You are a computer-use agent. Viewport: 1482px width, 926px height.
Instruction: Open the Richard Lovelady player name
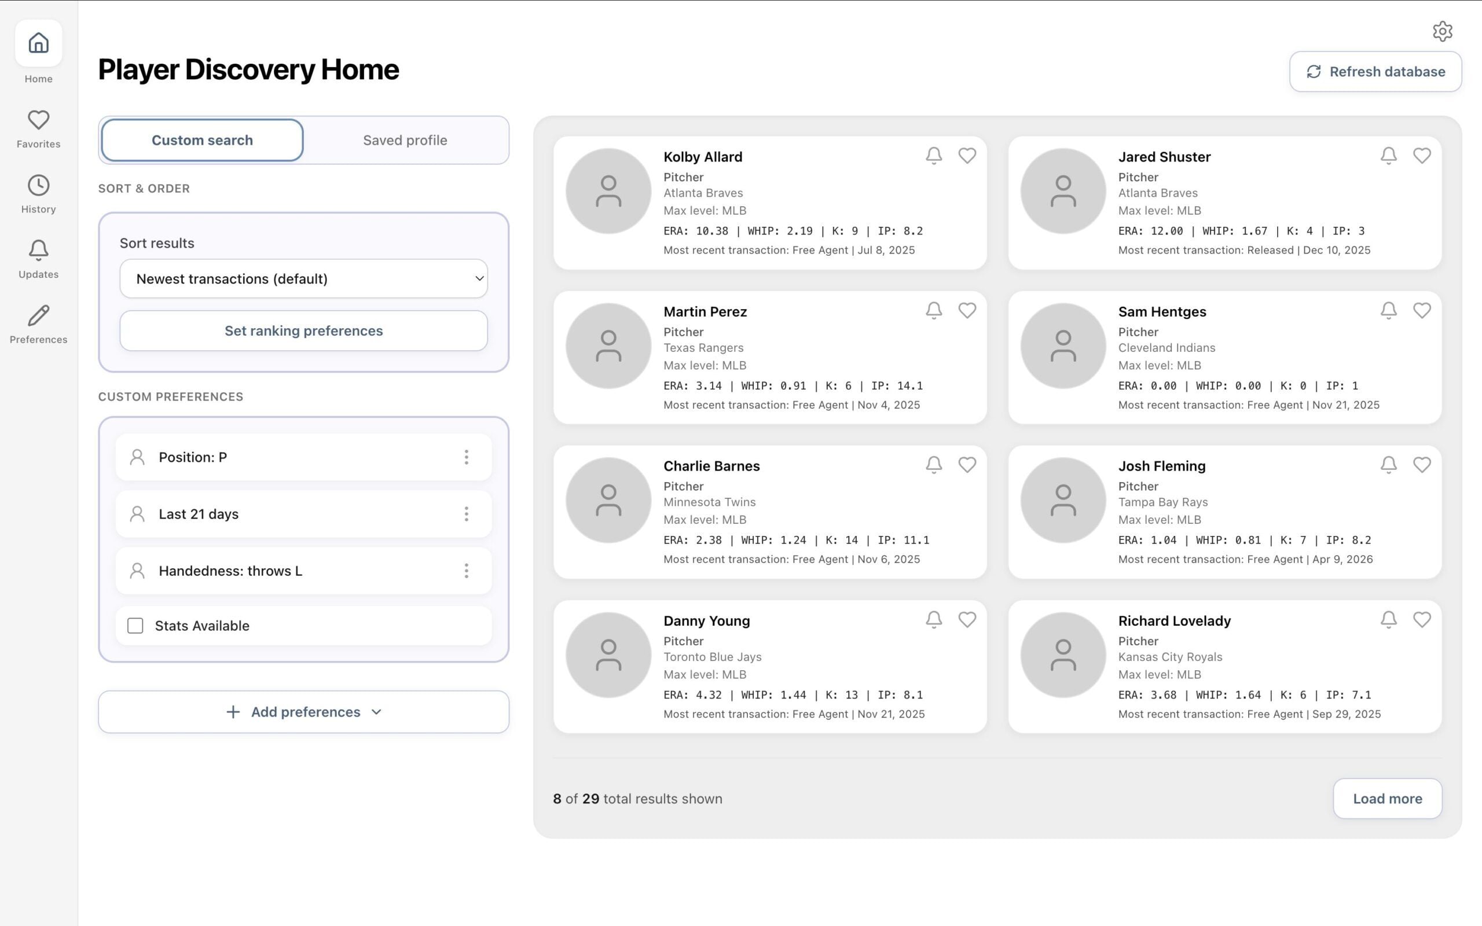coord(1175,621)
